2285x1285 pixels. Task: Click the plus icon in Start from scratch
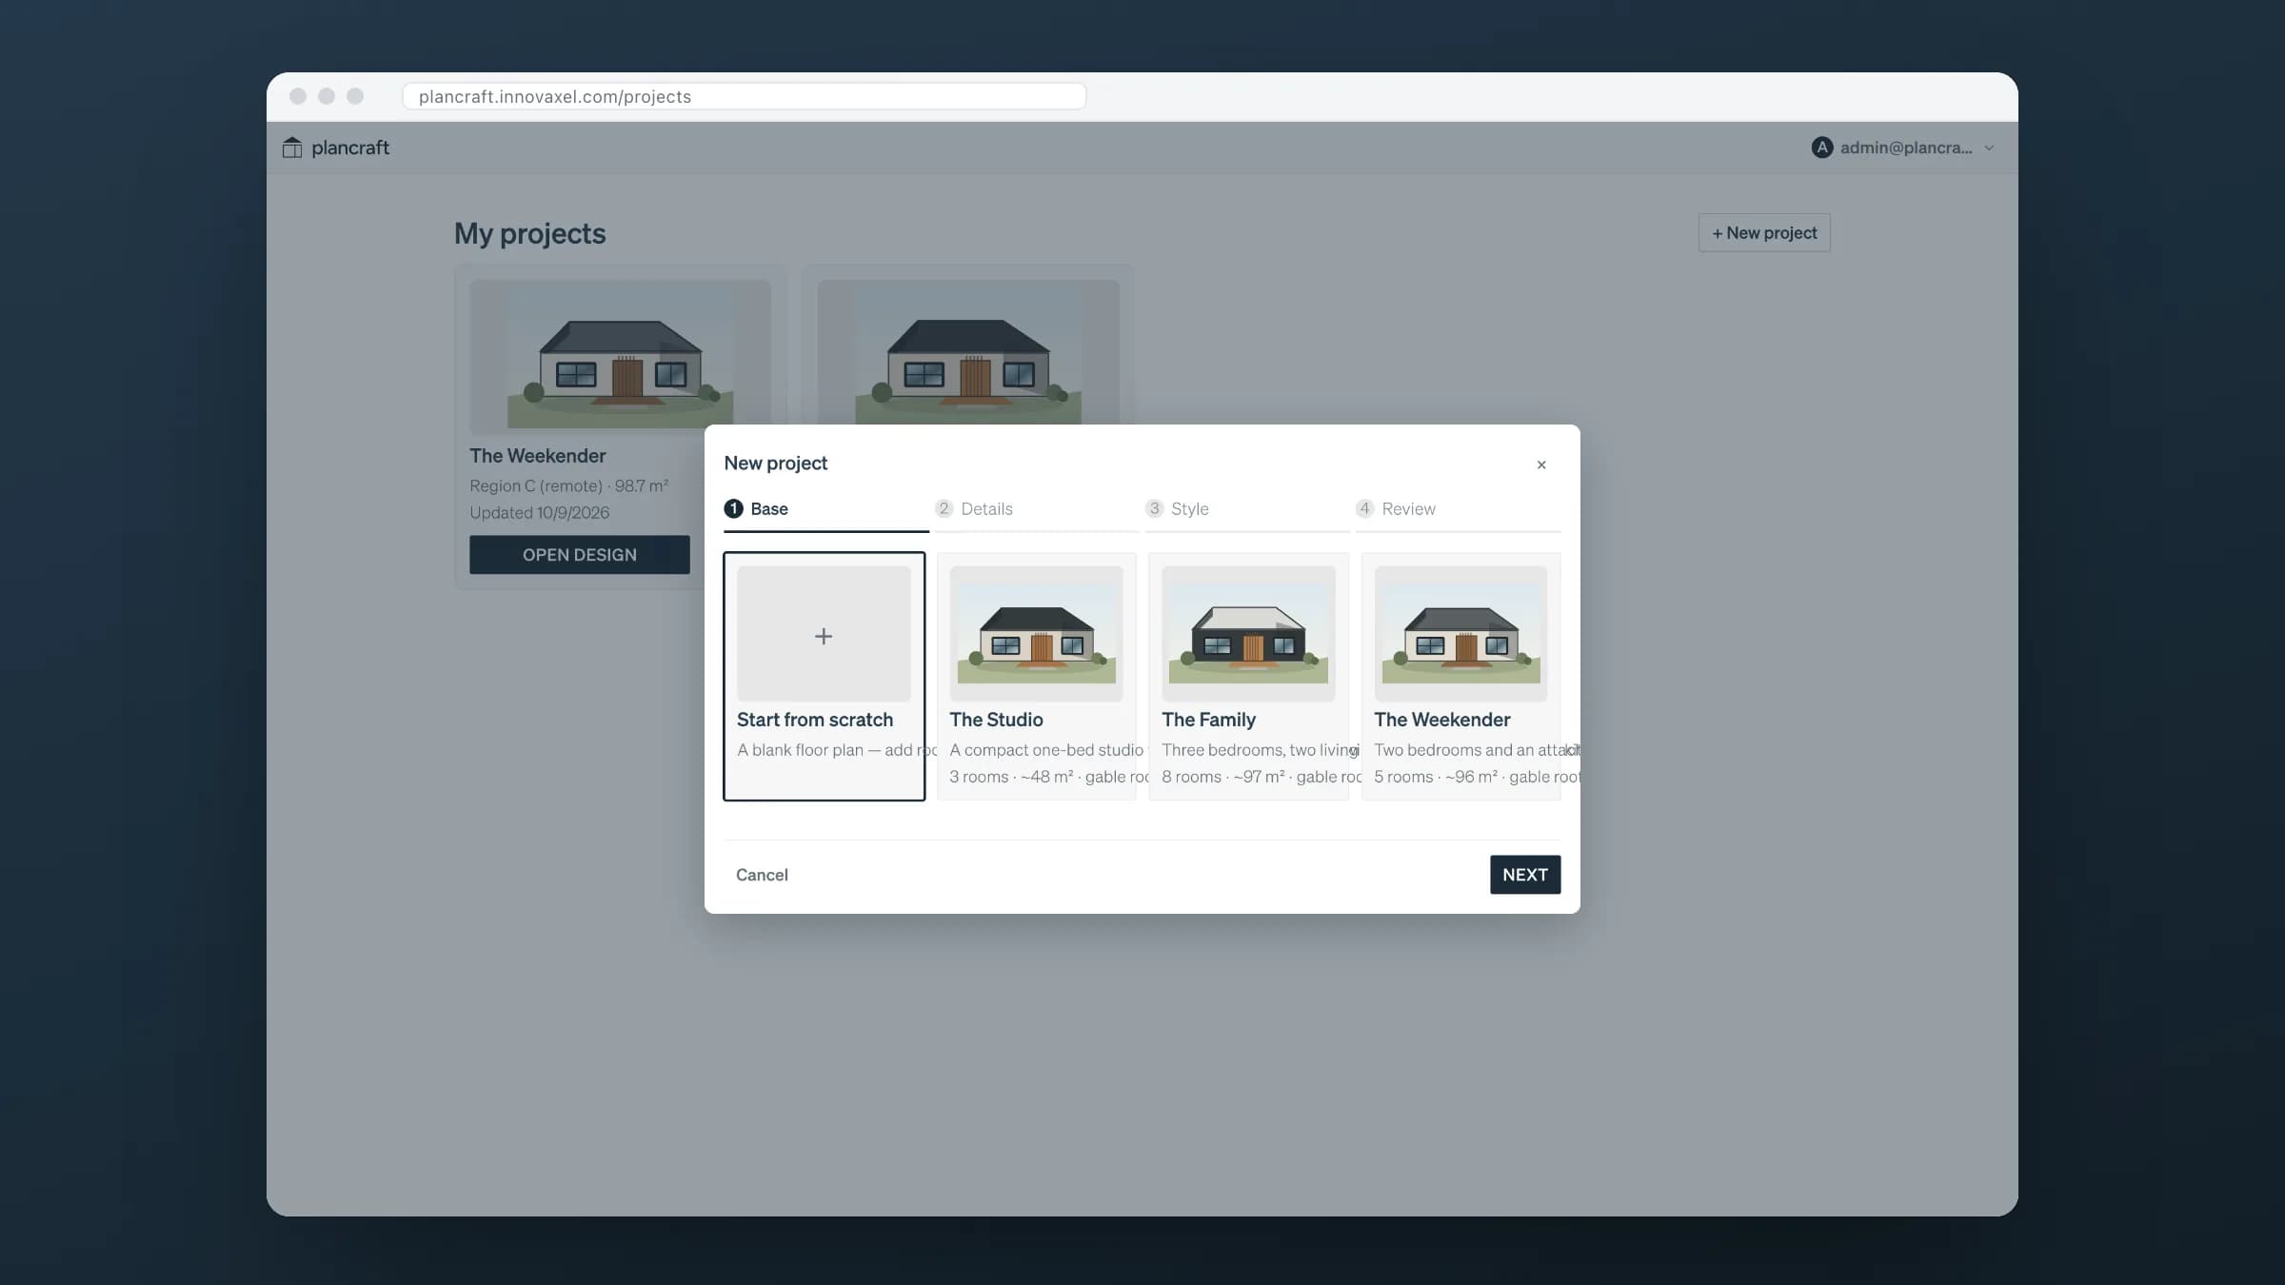point(824,636)
